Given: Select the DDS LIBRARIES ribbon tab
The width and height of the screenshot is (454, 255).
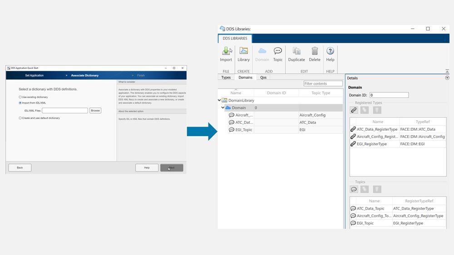Looking at the screenshot, I should [235, 38].
